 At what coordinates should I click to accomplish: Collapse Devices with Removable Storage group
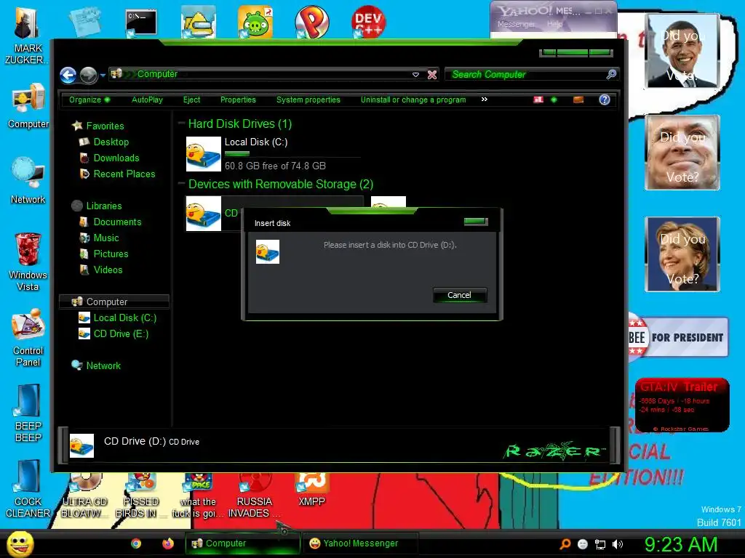tap(181, 183)
